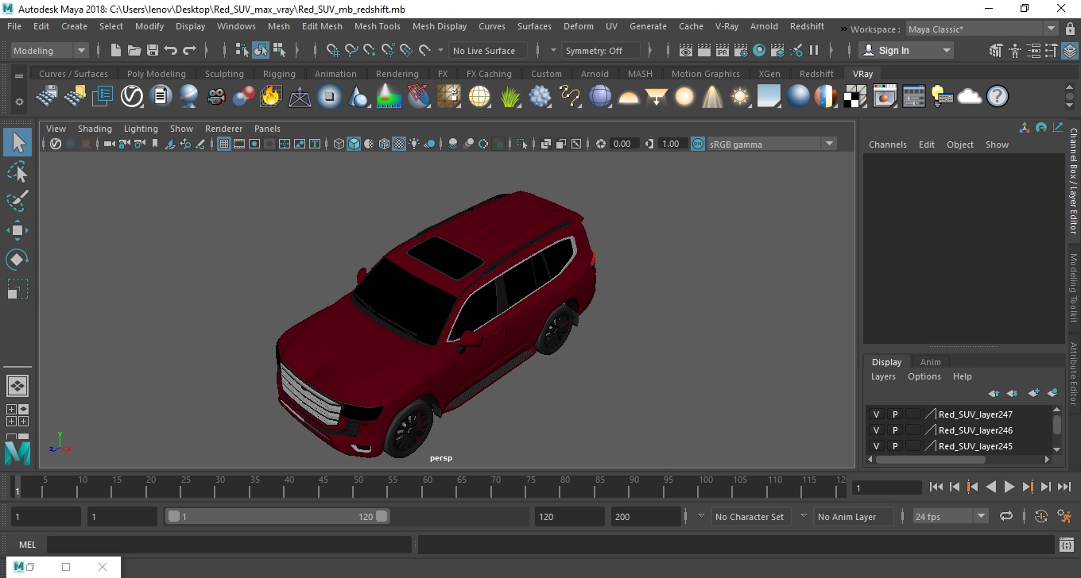
Task: Switch to the Poly Modeling shelf tab
Action: coord(156,74)
